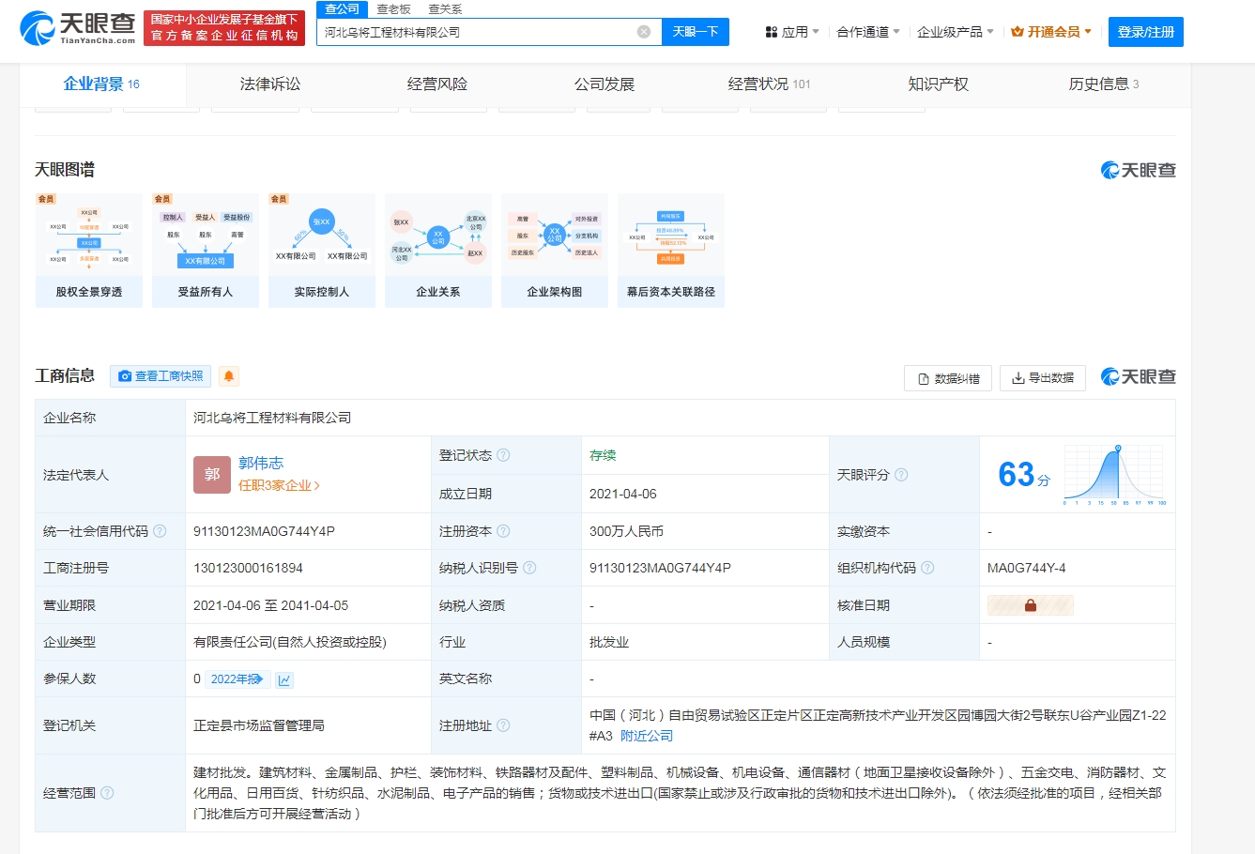The image size is (1255, 854).
Task: Switch to 查公司 search tab
Action: [x=343, y=8]
